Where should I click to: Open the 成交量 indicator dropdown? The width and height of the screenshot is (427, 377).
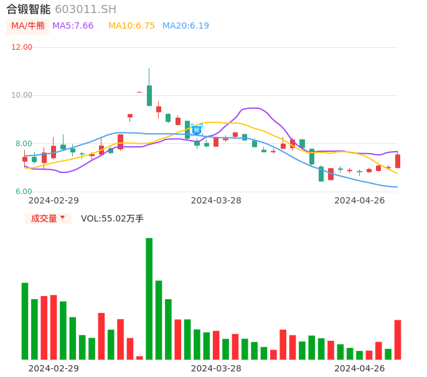[48, 218]
